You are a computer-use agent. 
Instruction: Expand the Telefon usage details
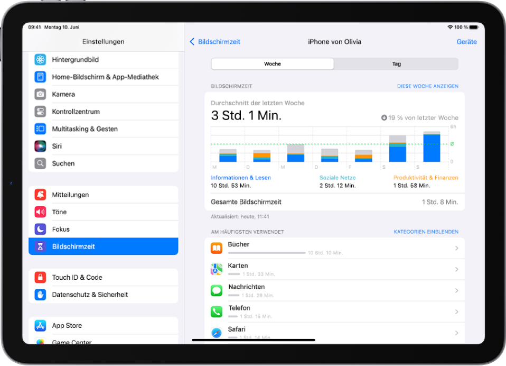(456, 312)
